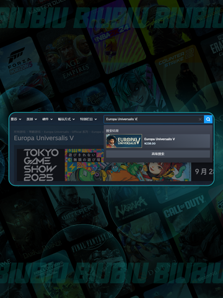Click the Official 系列 breadcrumb link
Screen dimensions: 223x298
pyautogui.click(x=80, y=132)
